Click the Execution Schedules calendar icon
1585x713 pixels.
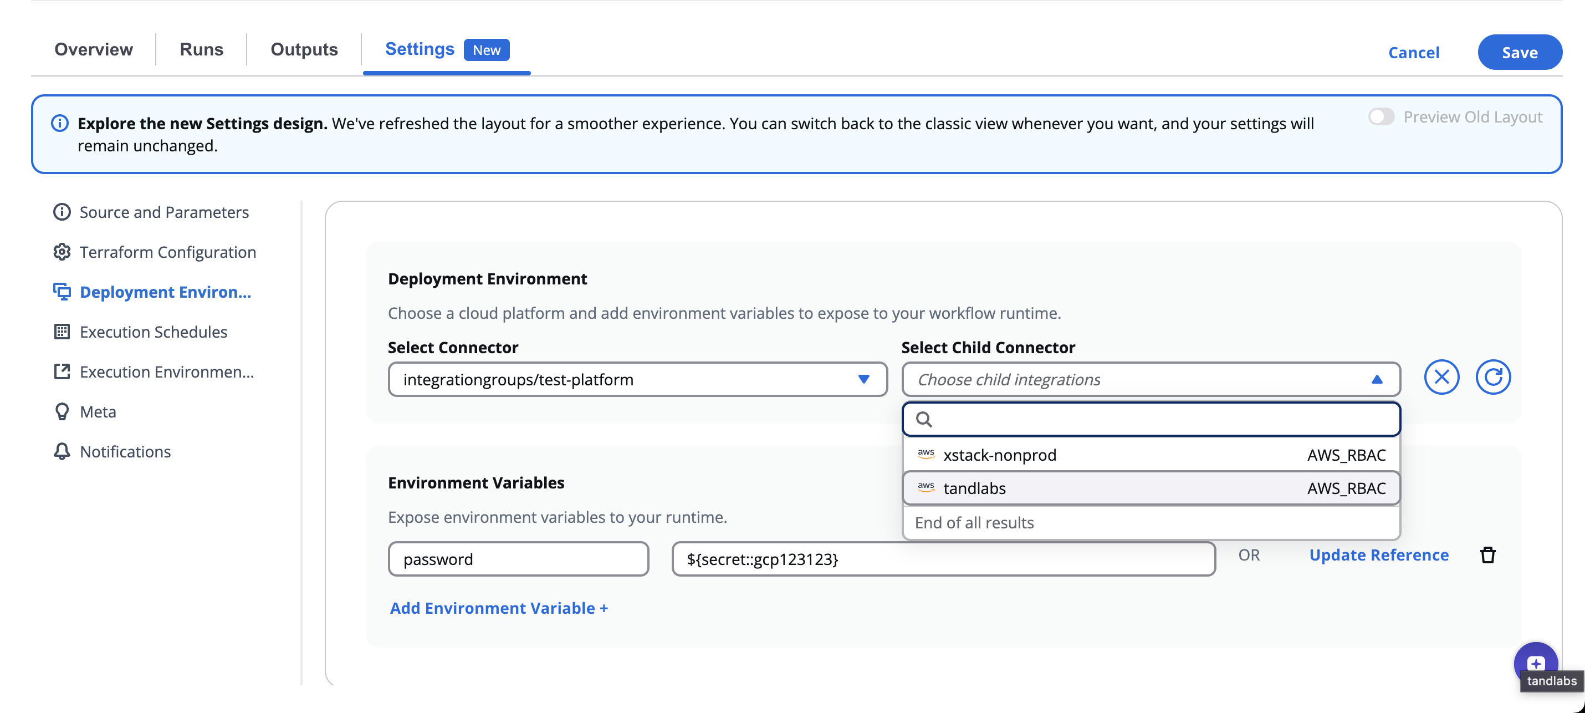tap(62, 332)
